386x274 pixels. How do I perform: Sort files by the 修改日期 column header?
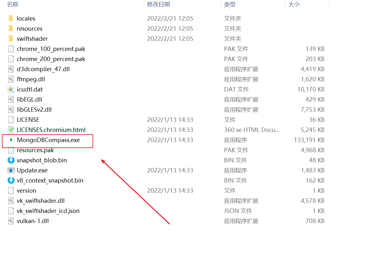[158, 4]
